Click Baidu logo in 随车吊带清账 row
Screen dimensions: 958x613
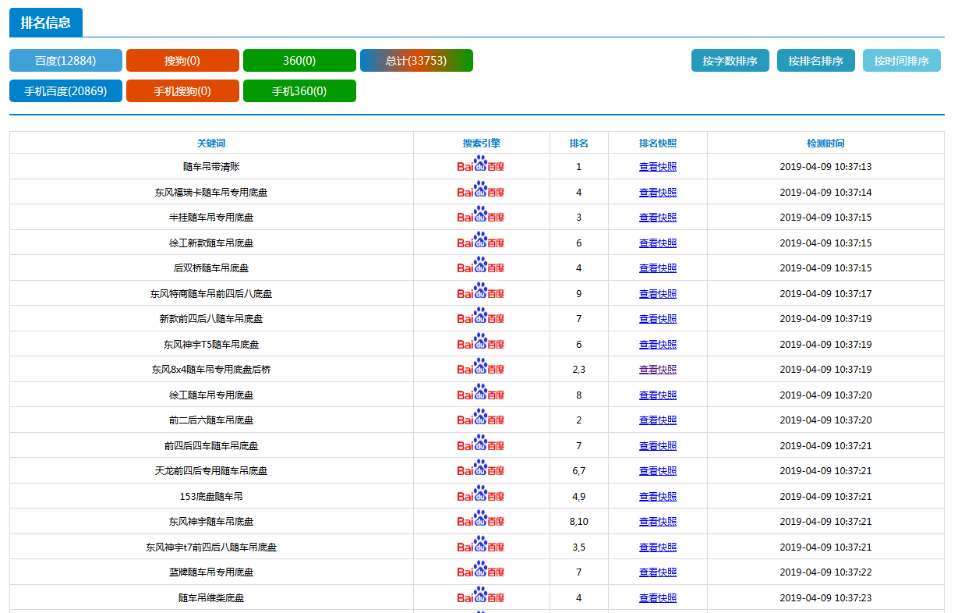(x=480, y=166)
